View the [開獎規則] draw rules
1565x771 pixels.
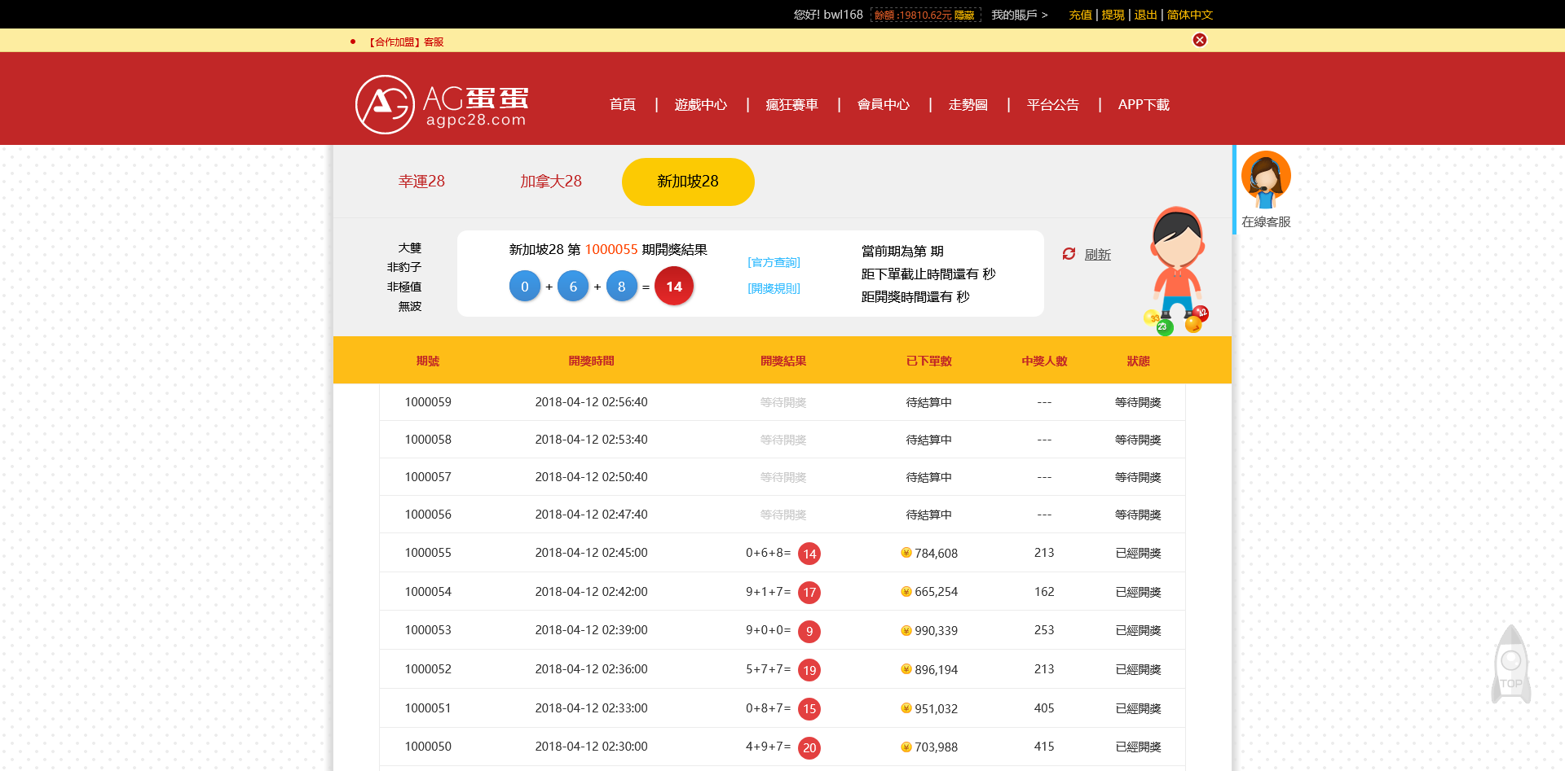(x=773, y=287)
